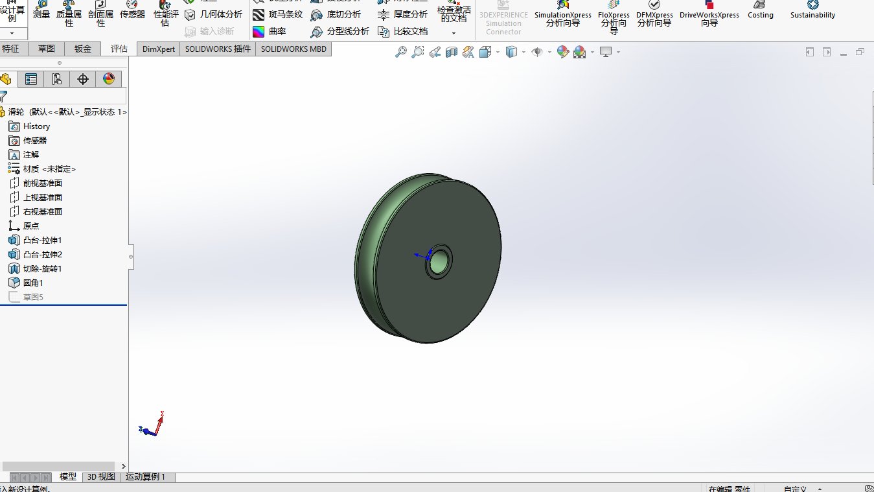Open the DisplayManager color ball tab
Screen dimensions: 874x492
click(x=108, y=79)
